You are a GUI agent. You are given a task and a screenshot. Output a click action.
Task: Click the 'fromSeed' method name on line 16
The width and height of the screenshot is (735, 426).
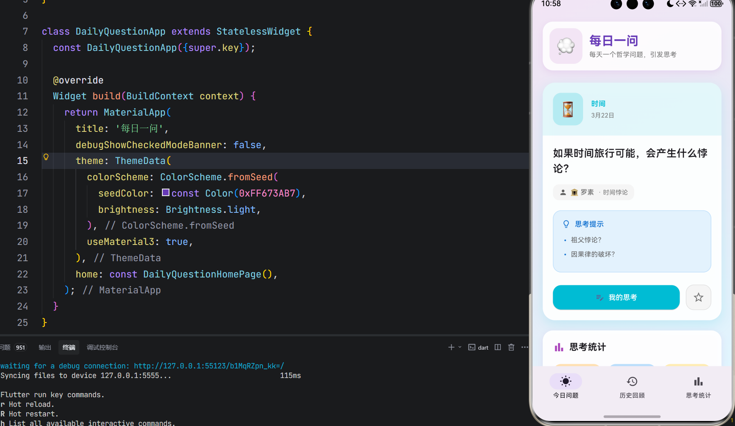point(250,177)
